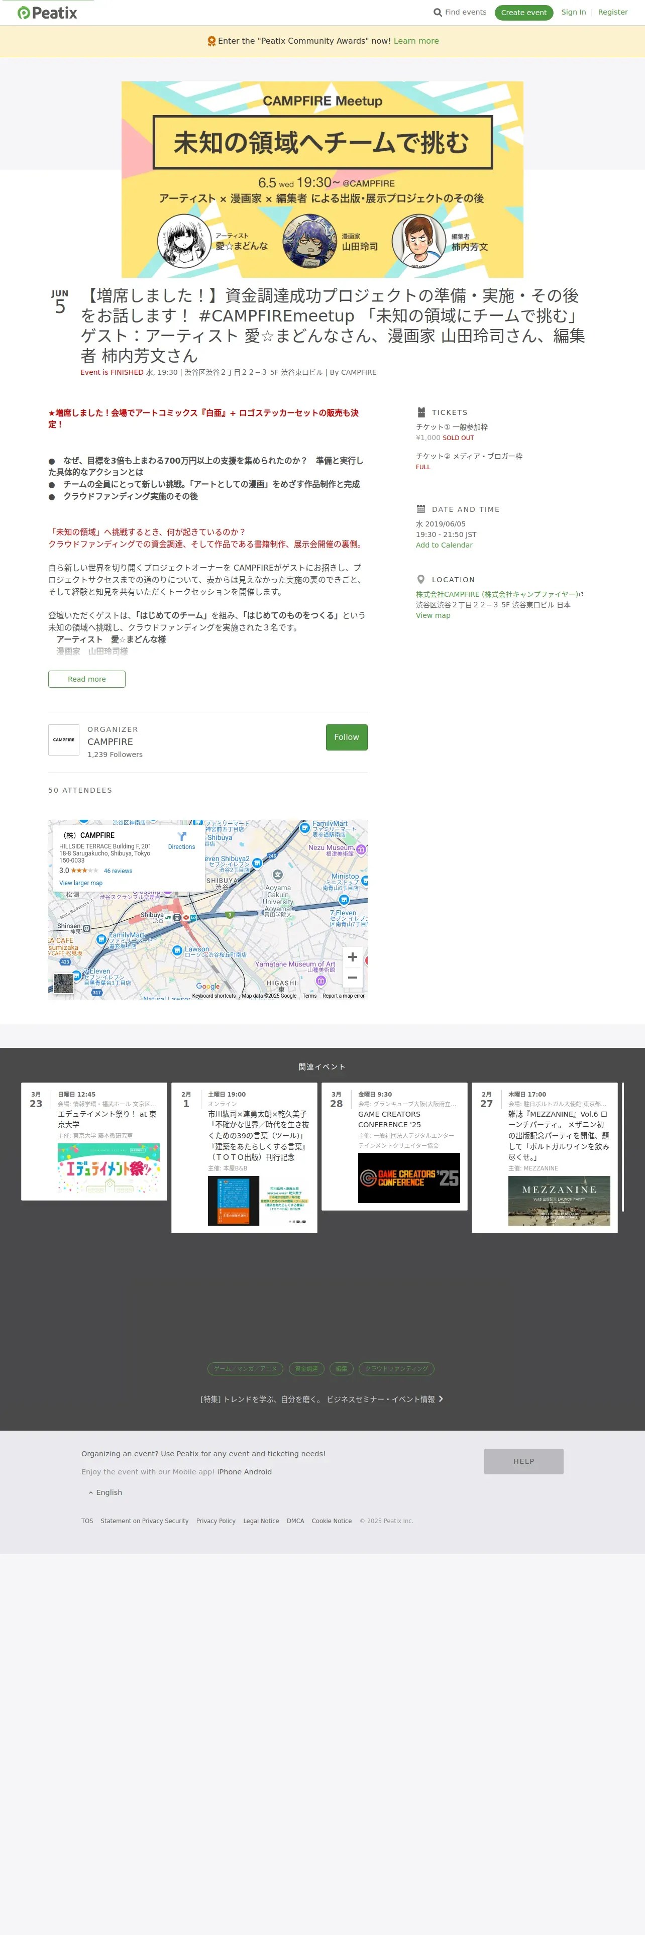The height and width of the screenshot is (1935, 645).
Task: Click the Google logo on the map
Action: [x=208, y=986]
